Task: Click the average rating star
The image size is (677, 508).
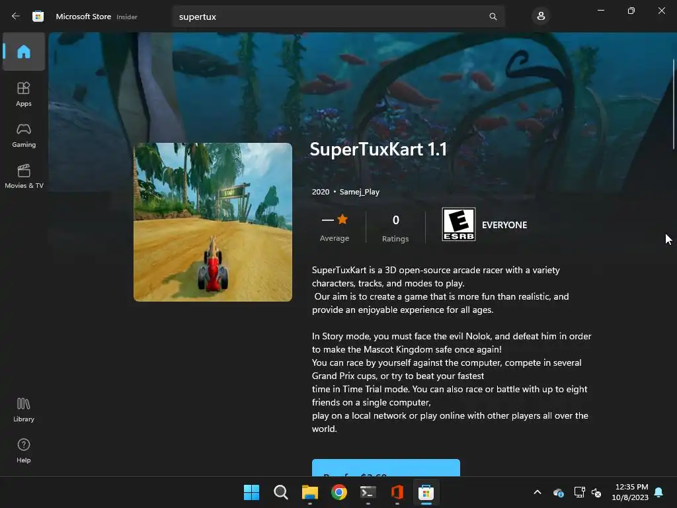Action: click(342, 220)
